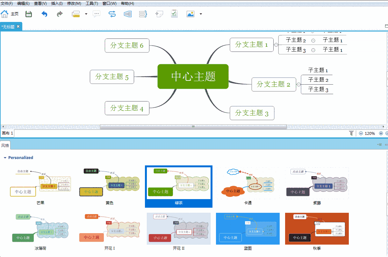The width and height of the screenshot is (388, 257).
Task: Open the image insert dropdown arrow
Action: point(200,14)
